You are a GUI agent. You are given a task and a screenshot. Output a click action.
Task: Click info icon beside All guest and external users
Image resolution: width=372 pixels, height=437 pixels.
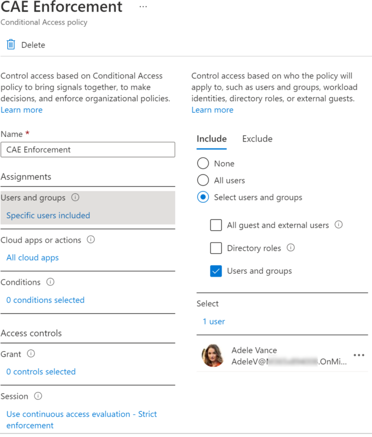[x=339, y=225]
